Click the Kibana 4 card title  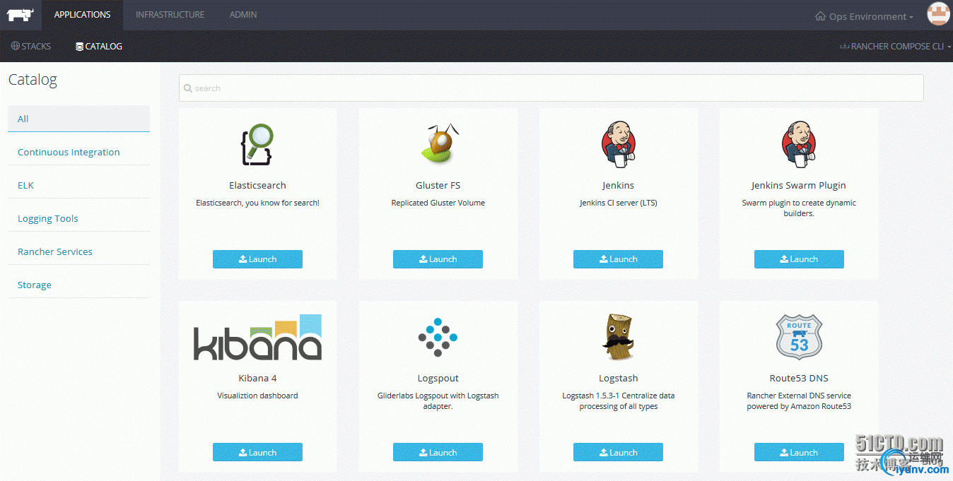(257, 379)
